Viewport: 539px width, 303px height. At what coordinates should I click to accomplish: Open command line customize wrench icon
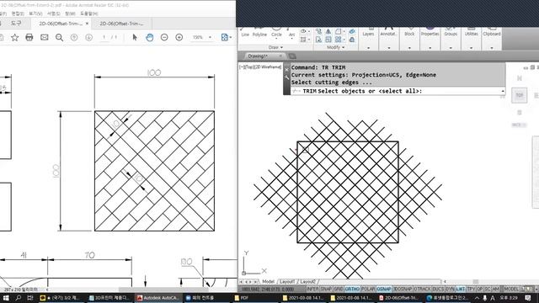(x=286, y=77)
